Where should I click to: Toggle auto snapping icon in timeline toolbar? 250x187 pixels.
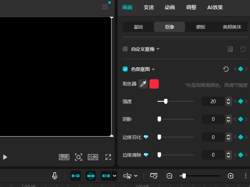(91, 176)
